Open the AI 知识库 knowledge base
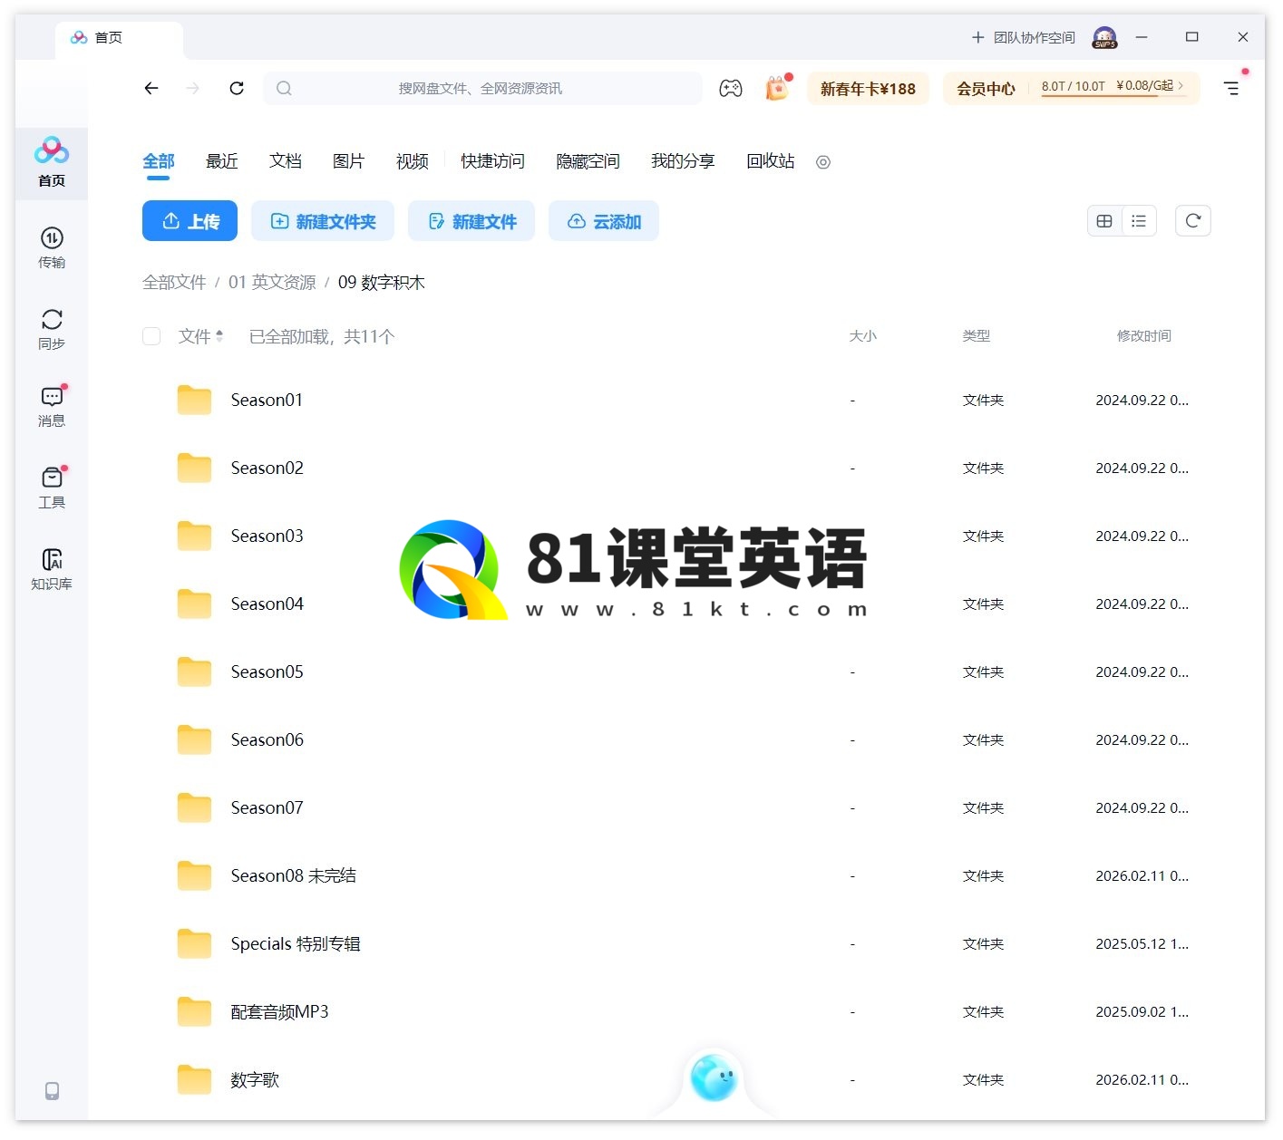This screenshot has height=1140, width=1283. [52, 567]
